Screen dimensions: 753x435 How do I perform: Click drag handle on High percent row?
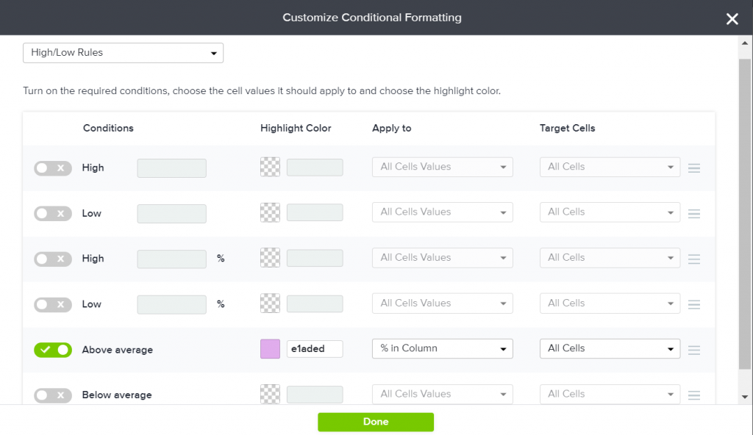coord(693,259)
